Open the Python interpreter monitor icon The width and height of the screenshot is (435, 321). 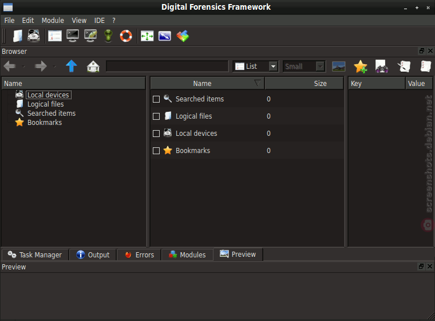tap(90, 36)
